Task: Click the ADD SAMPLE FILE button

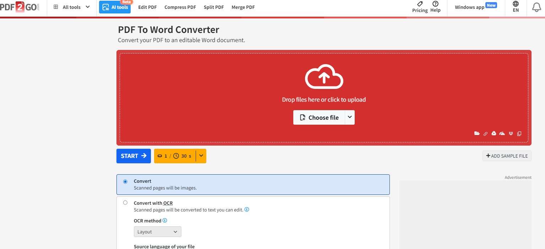Action: pyautogui.click(x=507, y=156)
